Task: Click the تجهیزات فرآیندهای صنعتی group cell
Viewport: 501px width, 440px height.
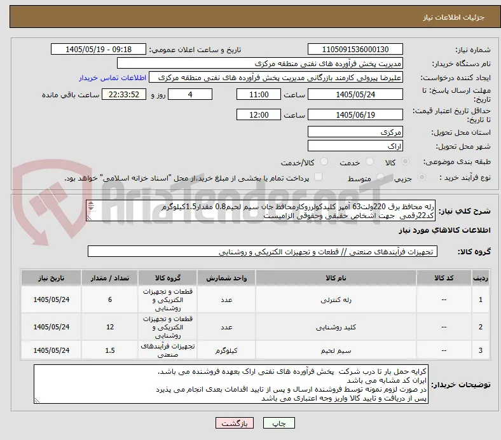Action: click(168, 350)
